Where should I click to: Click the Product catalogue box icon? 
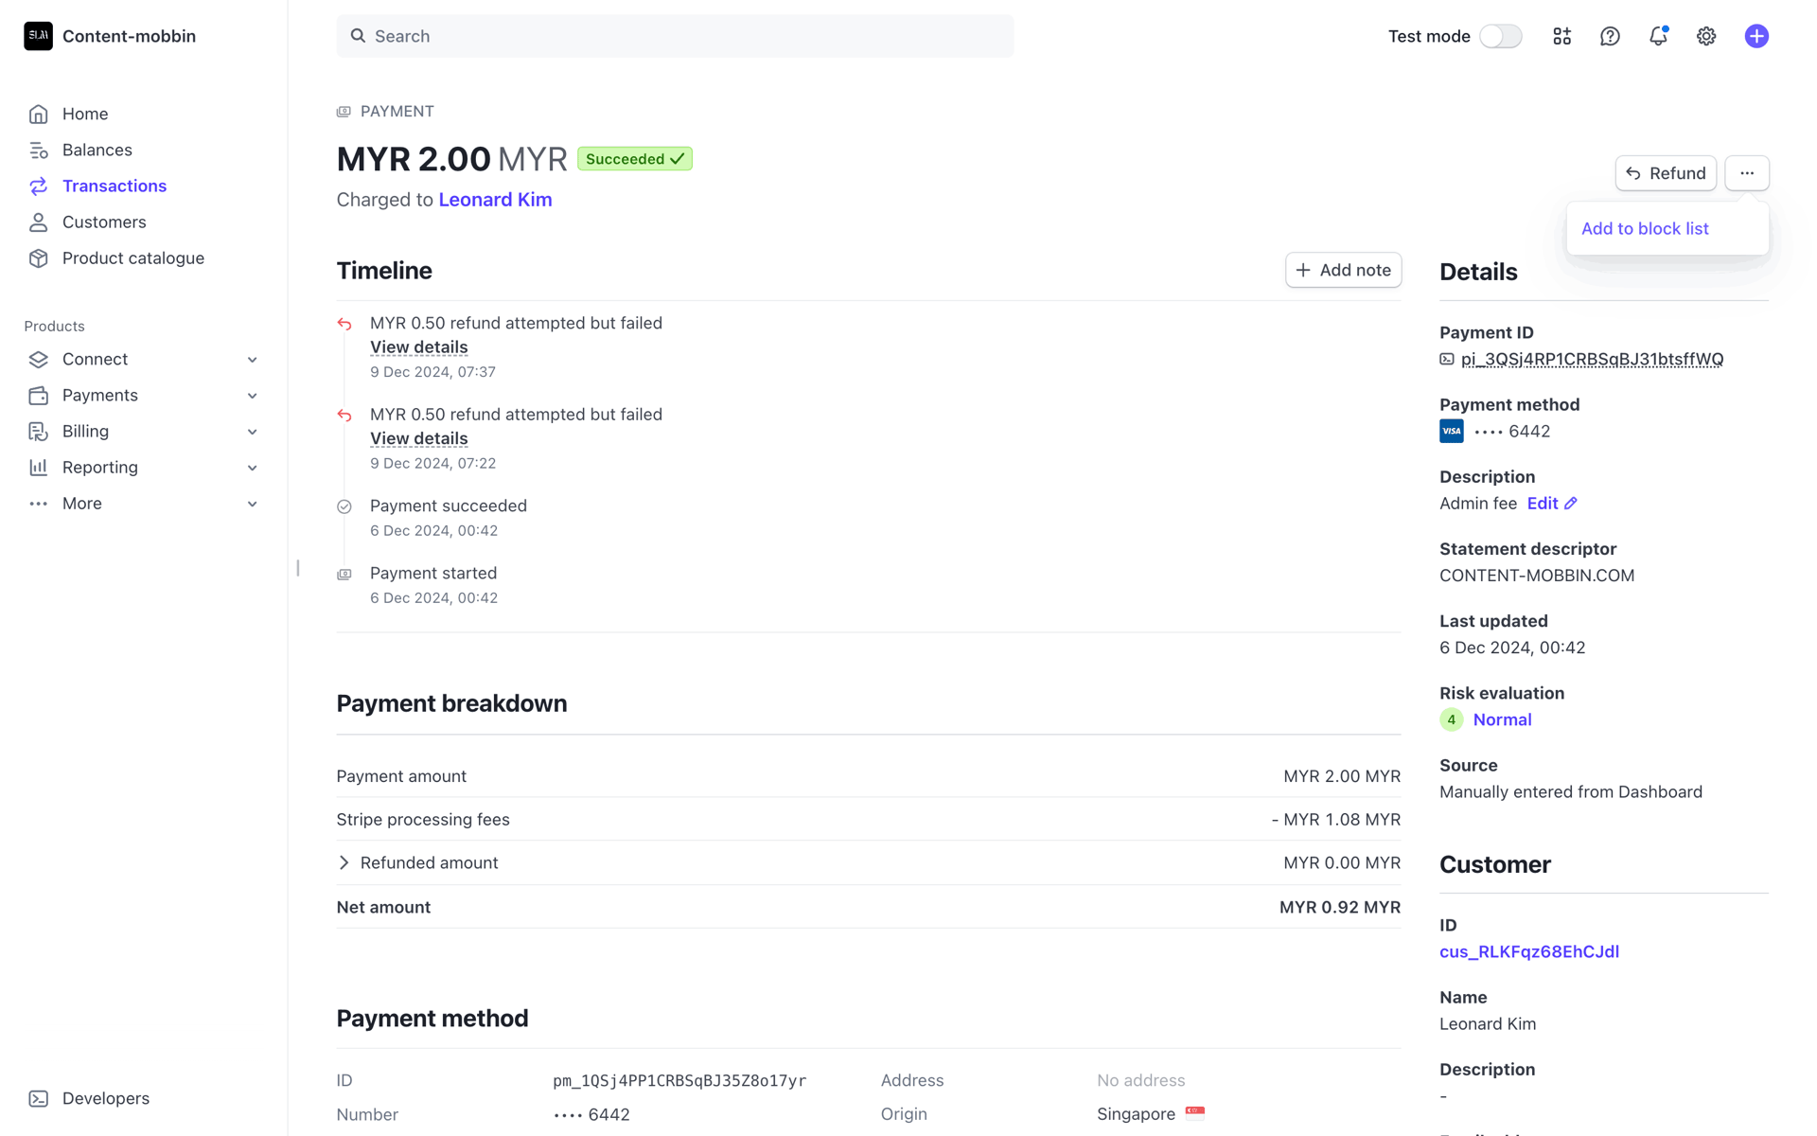38,257
